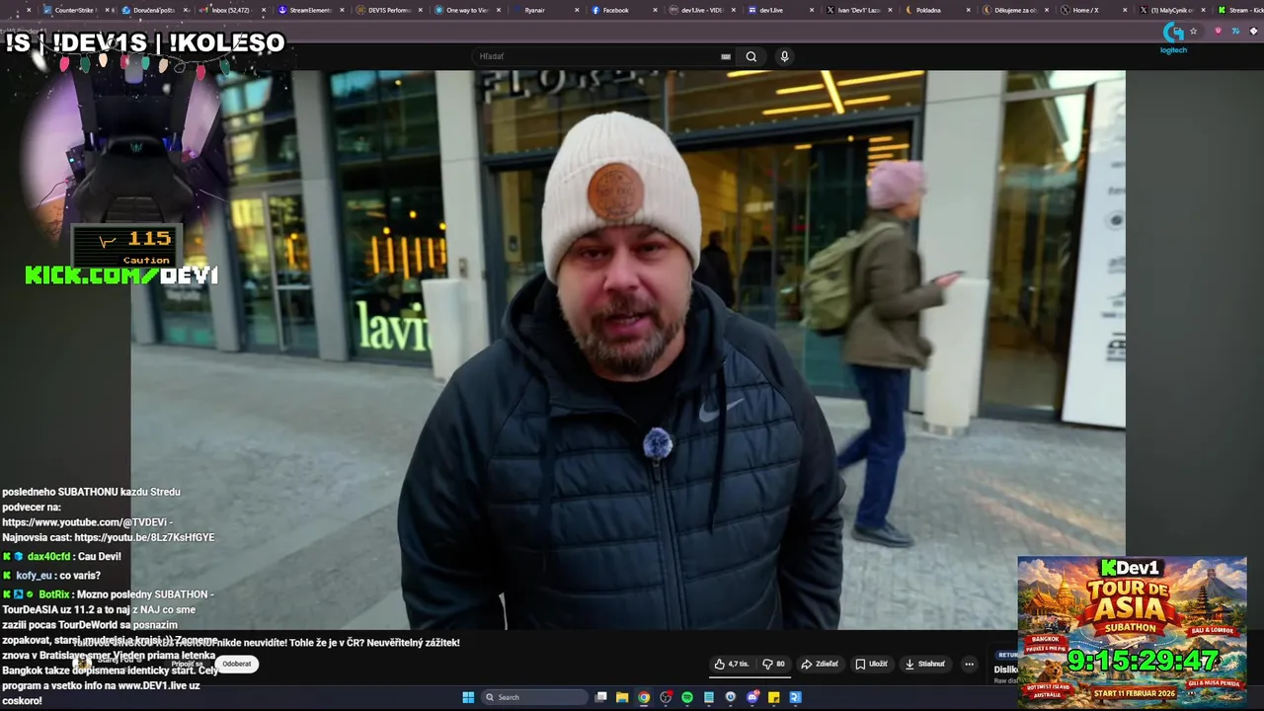Image resolution: width=1264 pixels, height=711 pixels.
Task: Click the video title mentioning Neuvěřitelný zážitek
Action: click(267, 642)
